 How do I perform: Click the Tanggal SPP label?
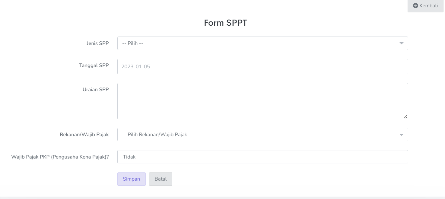coord(94,65)
